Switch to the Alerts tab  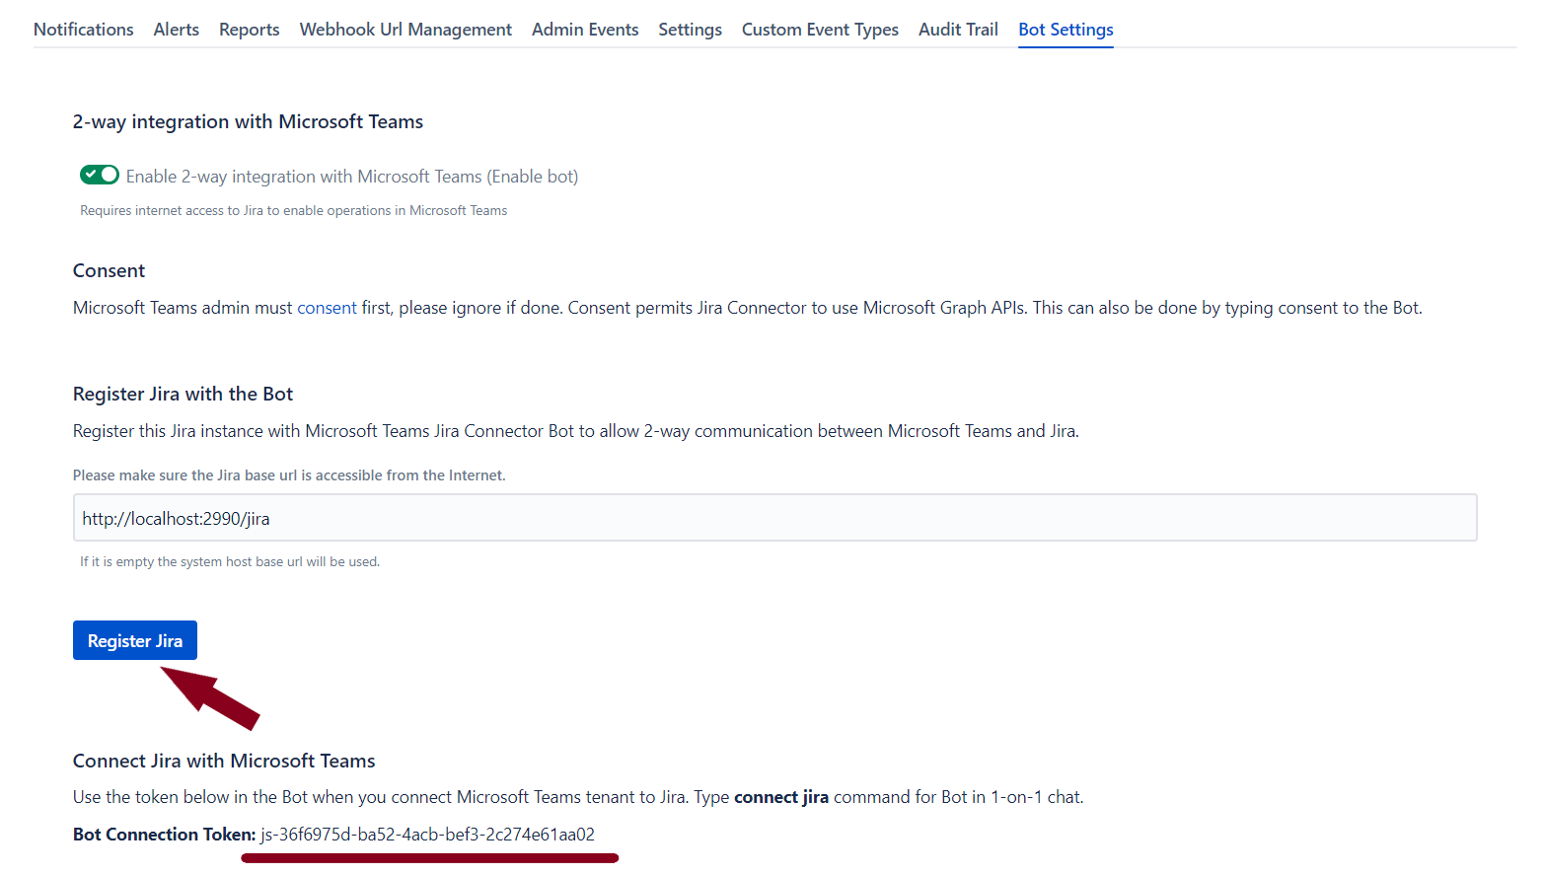click(x=176, y=30)
